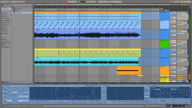Click Add Folder in Places

[6, 47]
